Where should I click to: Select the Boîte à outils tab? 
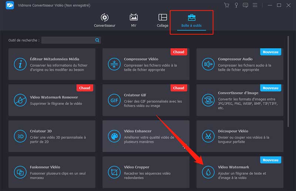pos(191,21)
